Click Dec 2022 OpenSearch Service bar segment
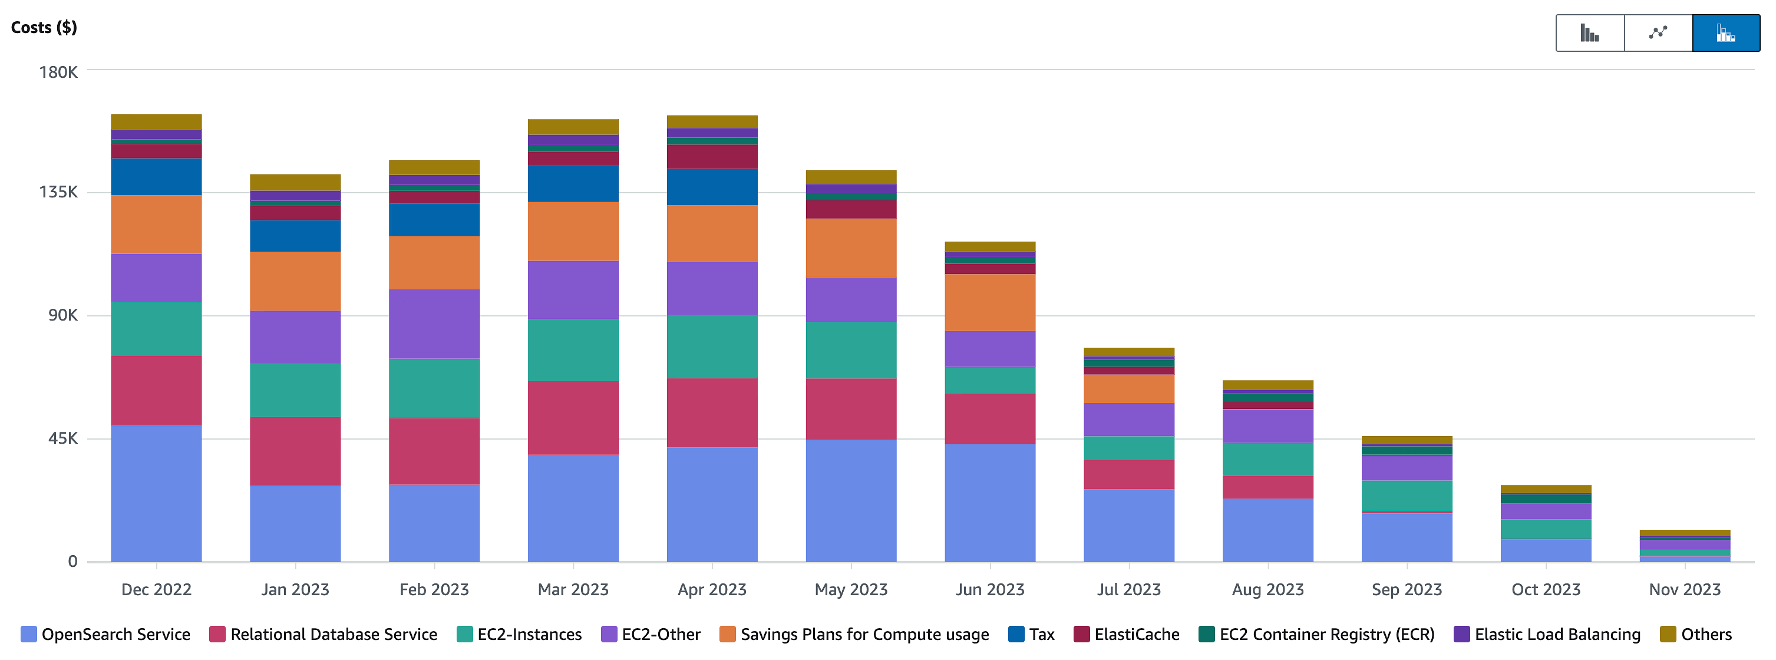1776x660 pixels. point(157,493)
